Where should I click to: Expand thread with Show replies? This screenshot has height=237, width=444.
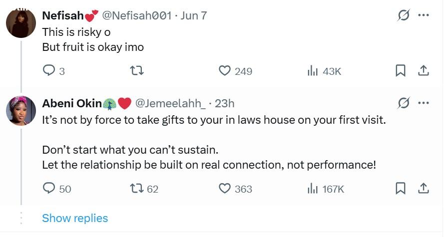pos(75,218)
